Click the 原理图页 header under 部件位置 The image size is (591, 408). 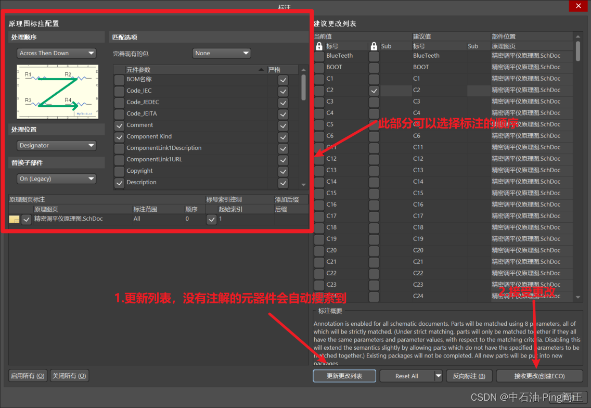[504, 46]
